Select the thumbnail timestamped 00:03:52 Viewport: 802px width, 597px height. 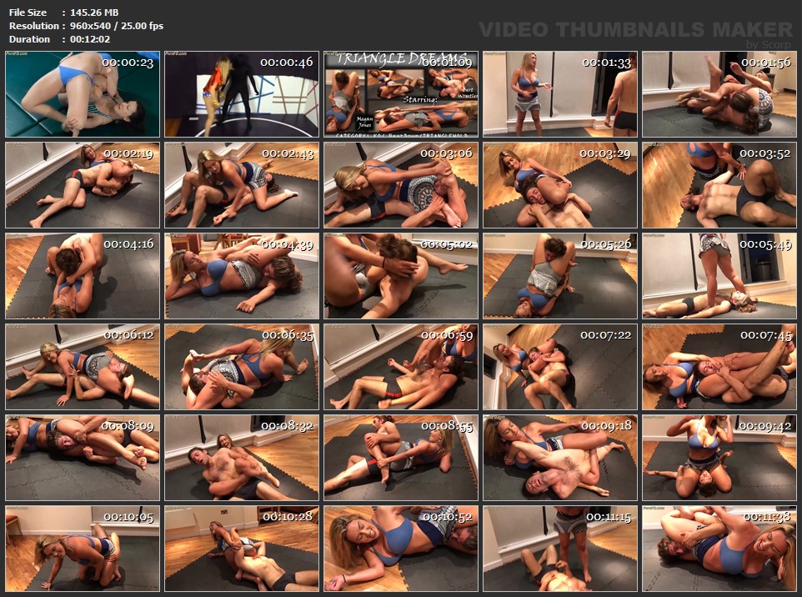click(x=719, y=185)
